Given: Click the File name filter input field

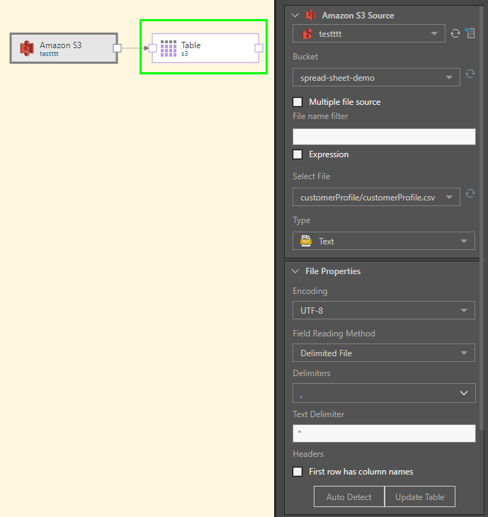Looking at the screenshot, I should coord(384,137).
